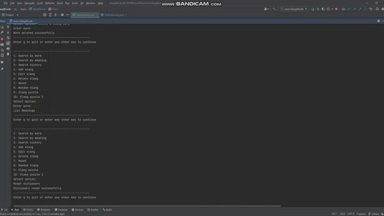Open the Services tool window

click(x=77, y=210)
